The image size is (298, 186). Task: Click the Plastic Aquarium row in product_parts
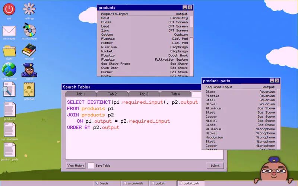[240, 96]
